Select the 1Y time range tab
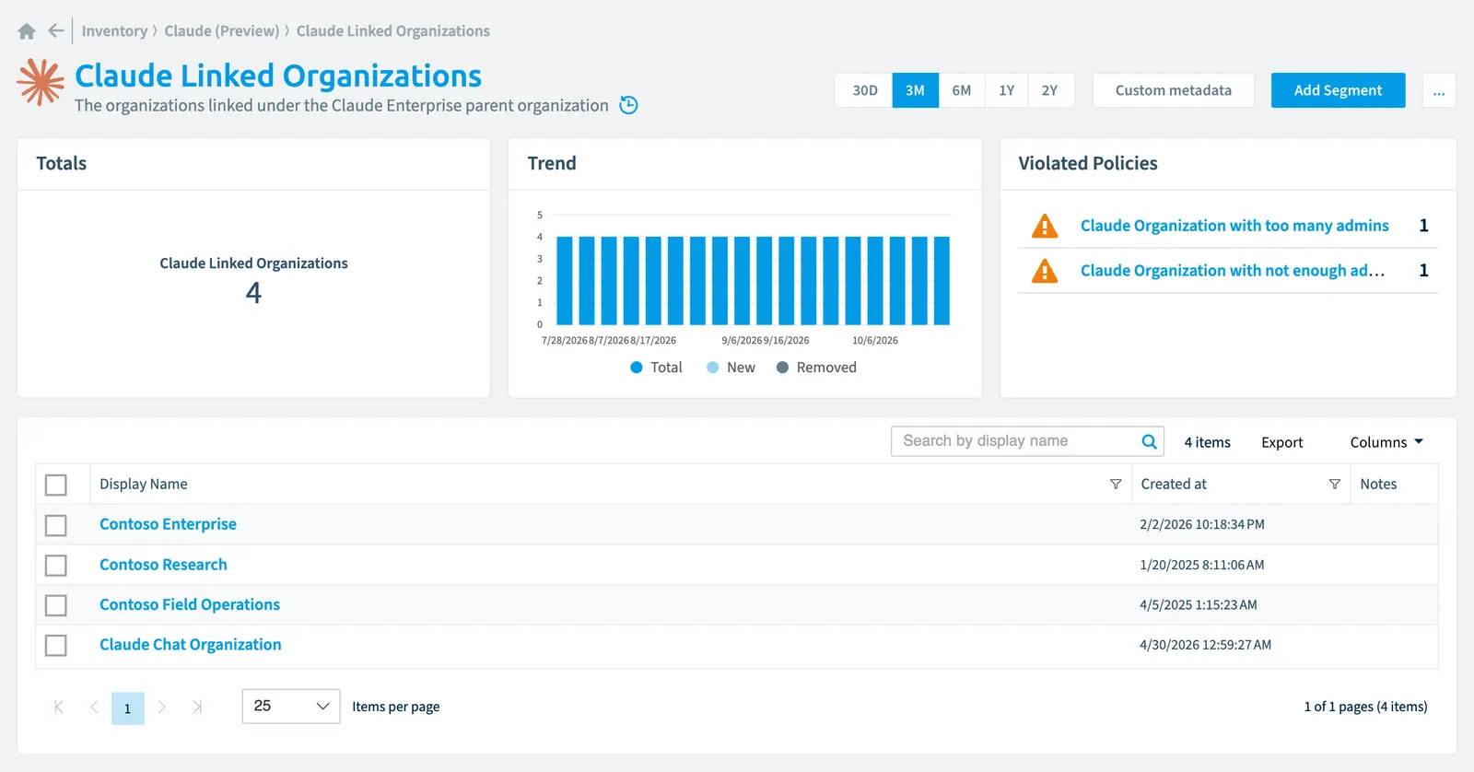The height and width of the screenshot is (772, 1474). pyautogui.click(x=1006, y=90)
